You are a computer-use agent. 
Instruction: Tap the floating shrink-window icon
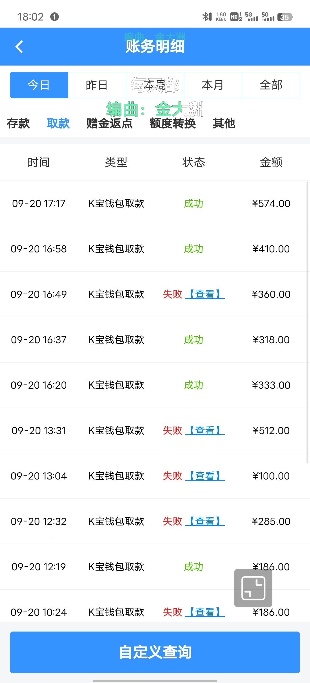tap(253, 588)
